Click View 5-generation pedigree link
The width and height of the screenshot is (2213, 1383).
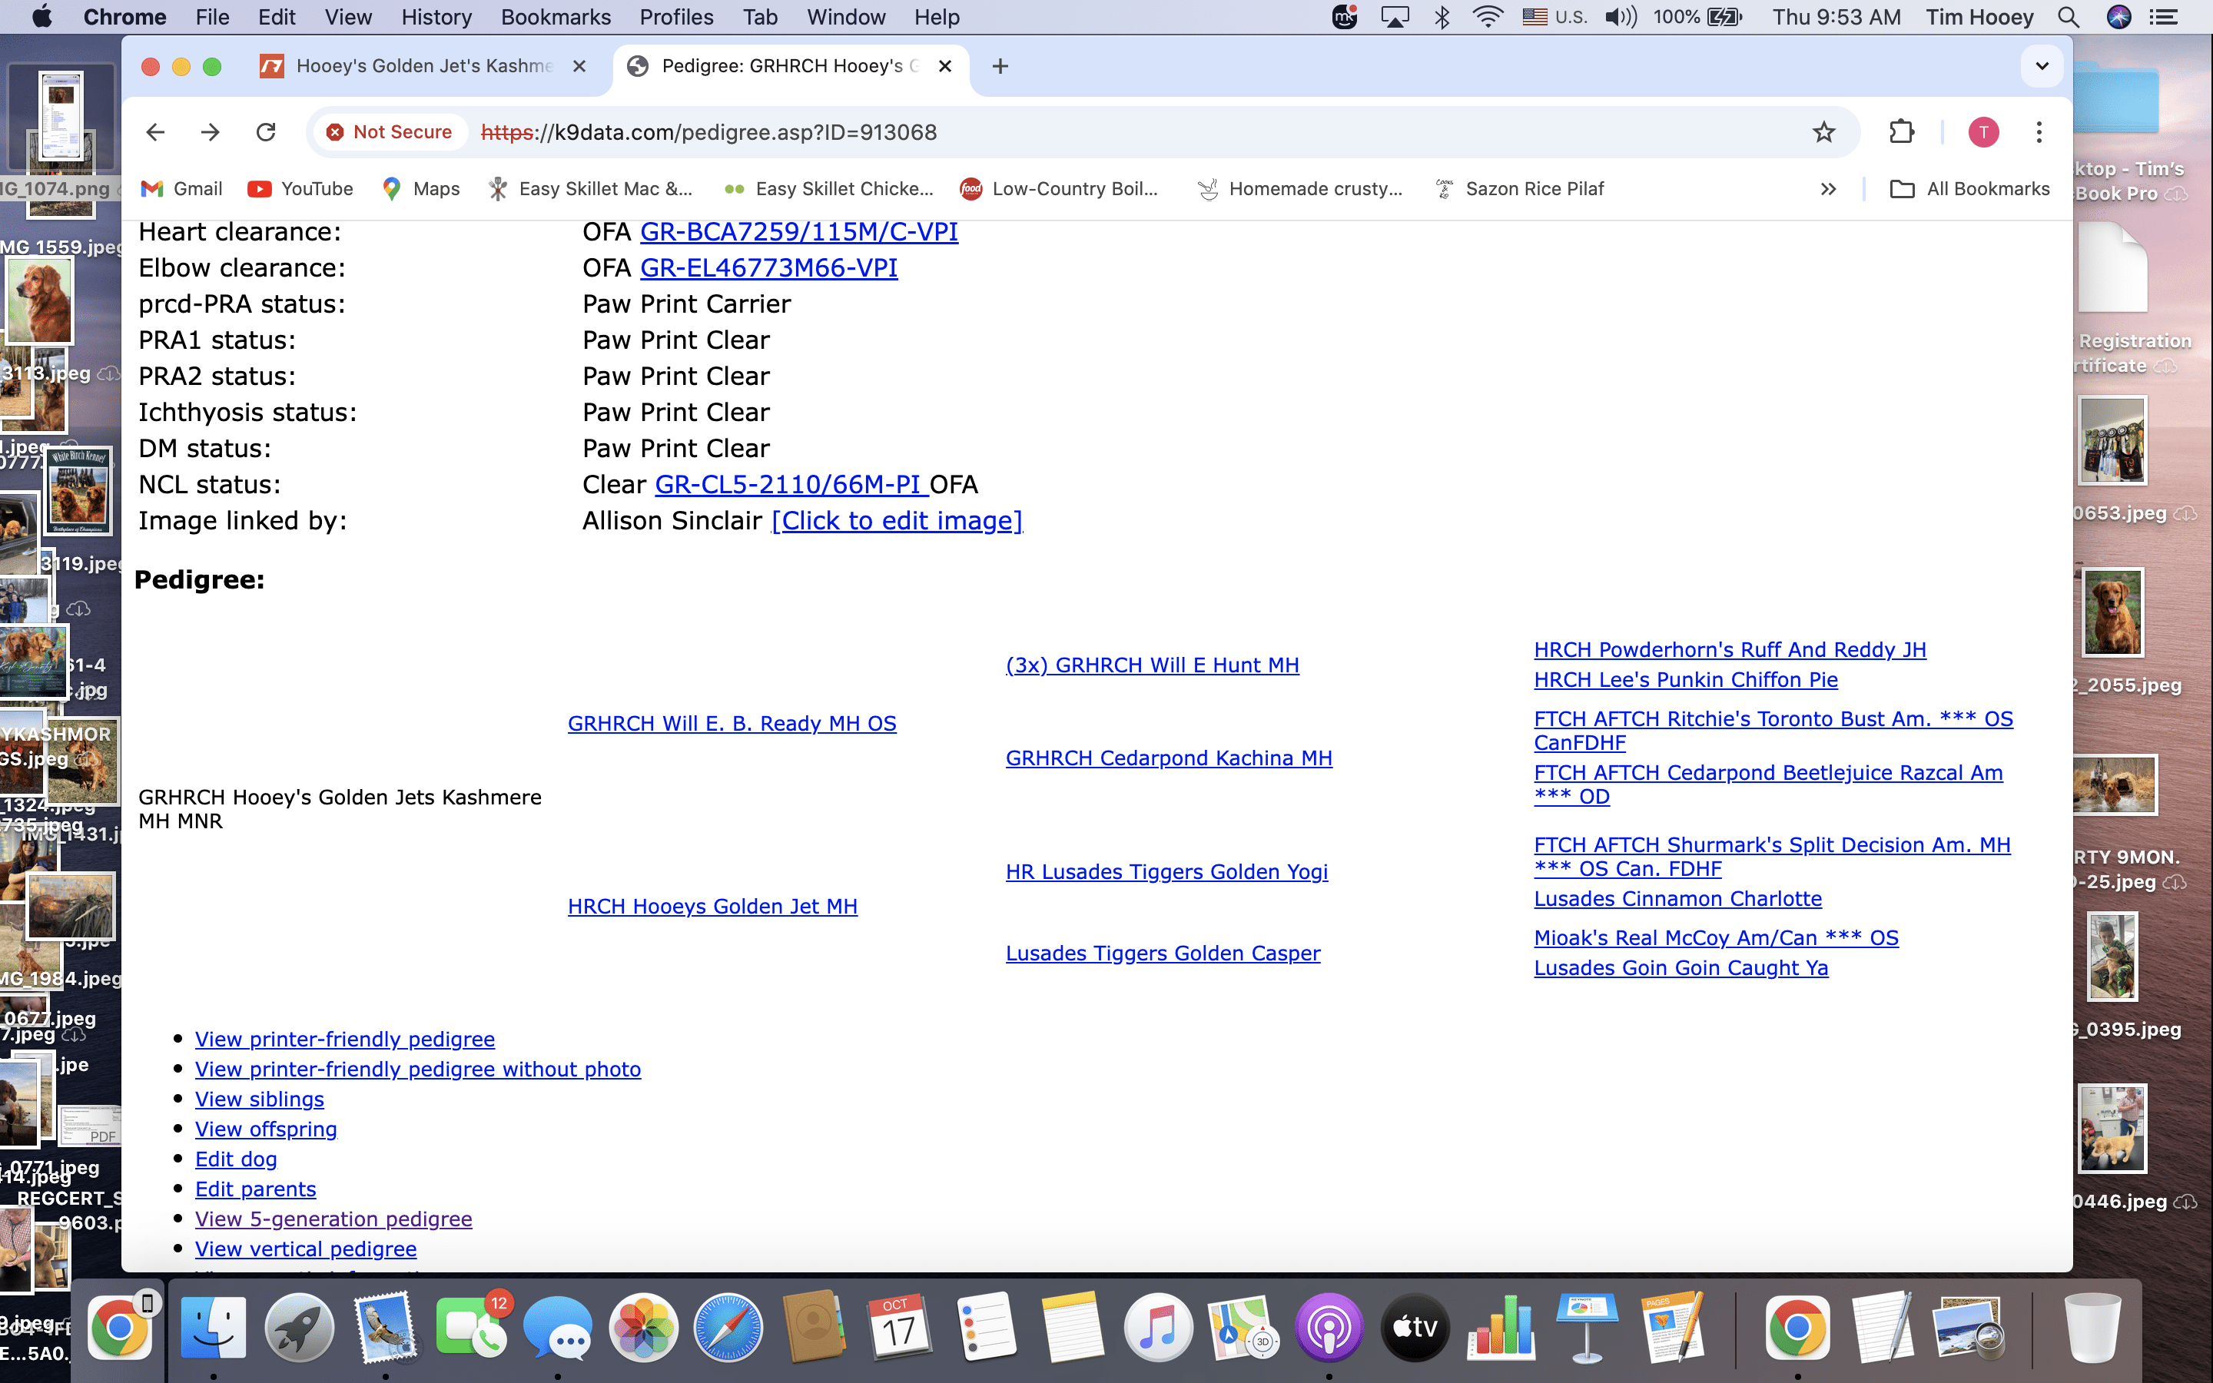(x=333, y=1219)
